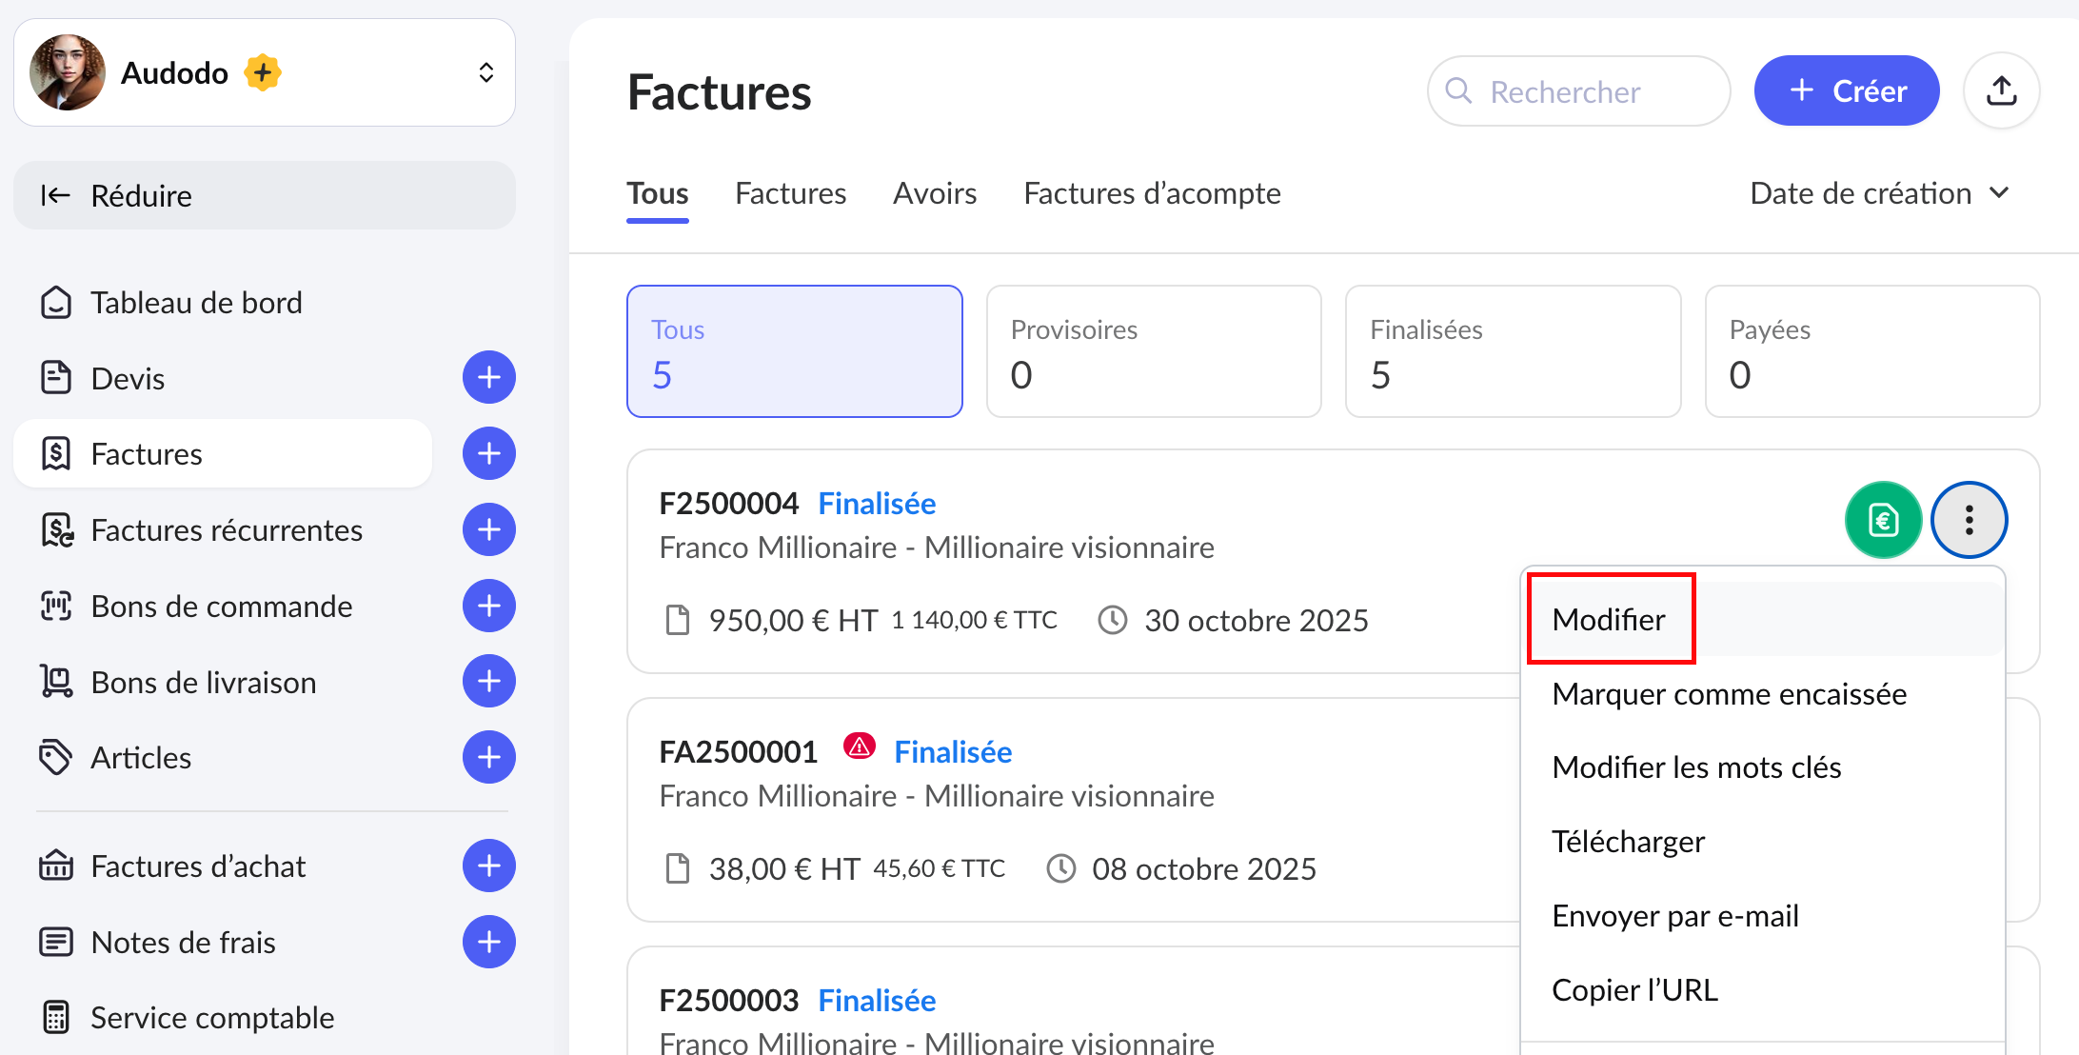Add a new Devis with the plus button

point(489,378)
